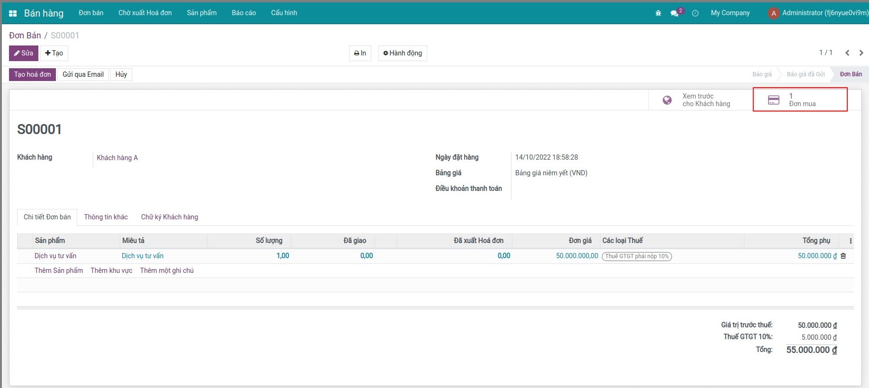Viewport: 869px width, 388px height.
Task: Open the conversations chat icon
Action: click(674, 13)
